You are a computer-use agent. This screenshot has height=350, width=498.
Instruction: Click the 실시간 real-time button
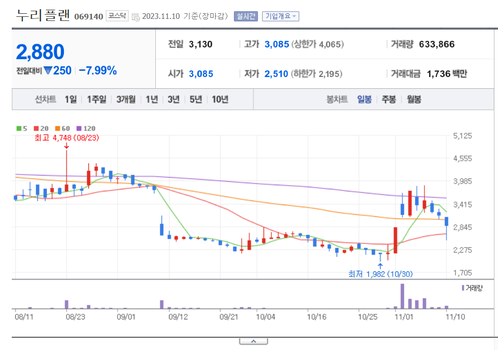click(246, 16)
